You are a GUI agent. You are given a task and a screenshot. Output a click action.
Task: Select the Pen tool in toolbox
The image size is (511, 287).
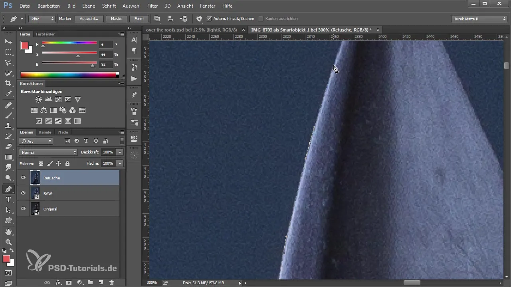[x=8, y=189]
